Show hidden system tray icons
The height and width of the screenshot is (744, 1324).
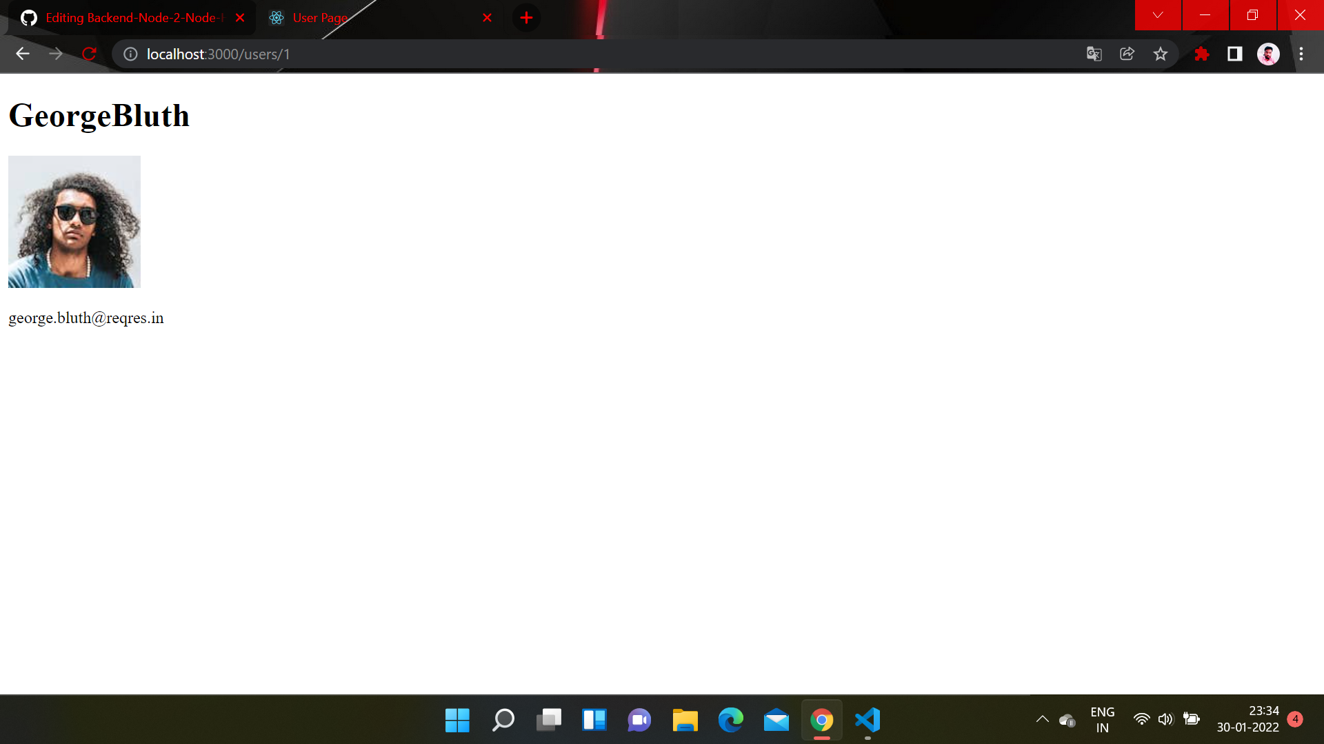click(1042, 719)
